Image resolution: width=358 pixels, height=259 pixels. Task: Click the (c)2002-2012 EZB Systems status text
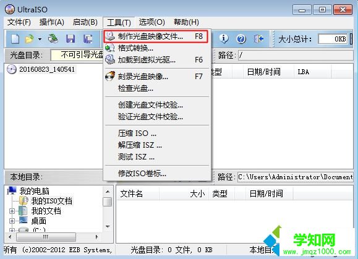[x=67, y=250]
